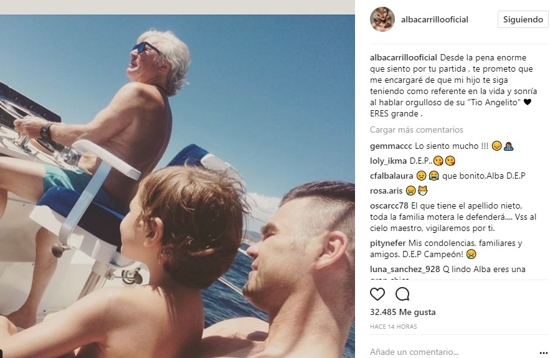This screenshot has height=358, width=550.
Task: Like the post with the heart icon
Action: (377, 294)
